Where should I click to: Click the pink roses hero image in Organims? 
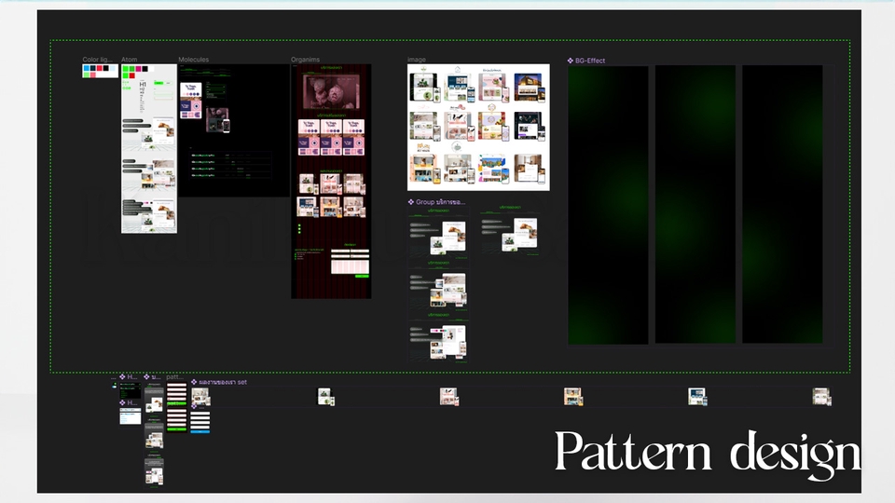331,91
